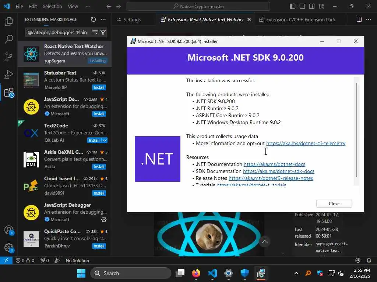Open Extensions panel more actions menu
The image size is (377, 282).
pos(103,19)
